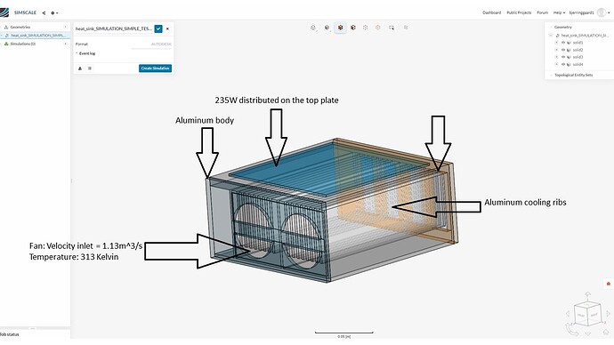Select the Geometries tree section
Screen dimensions: 614x345
pos(20,27)
